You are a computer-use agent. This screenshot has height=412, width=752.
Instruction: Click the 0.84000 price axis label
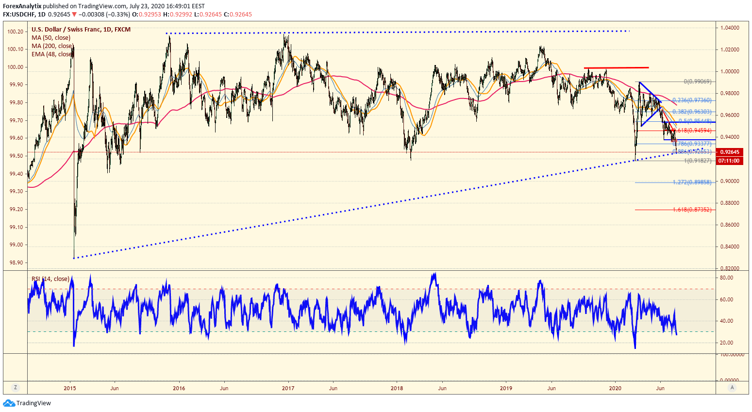click(730, 247)
